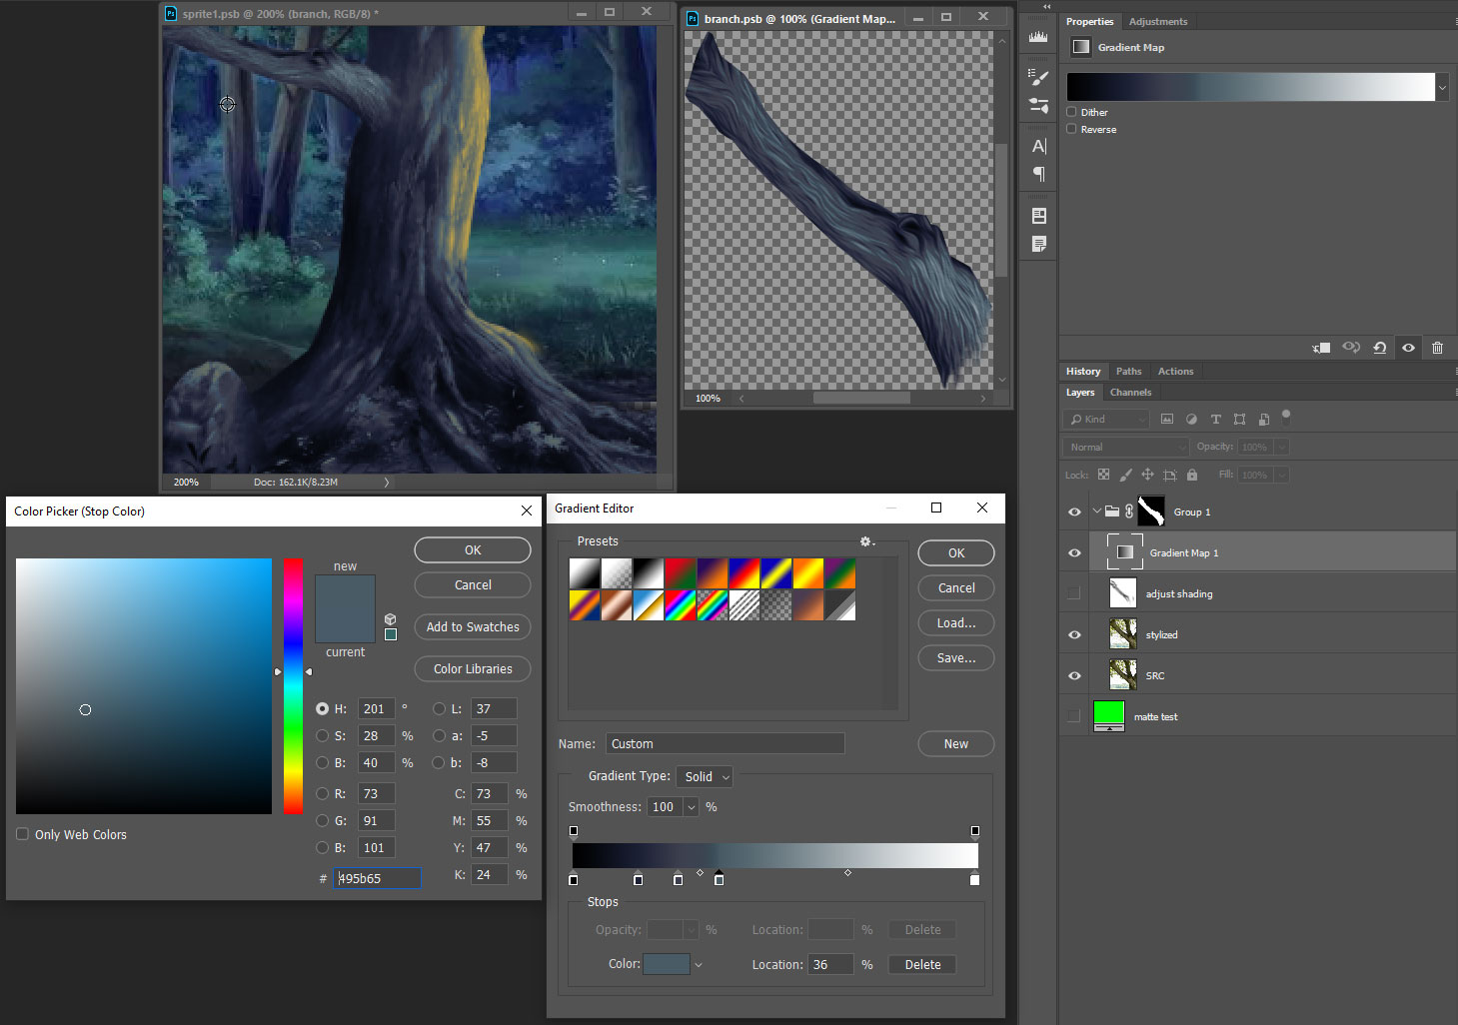Open the Paragraph panel icon
1458x1025 pixels.
(x=1038, y=174)
